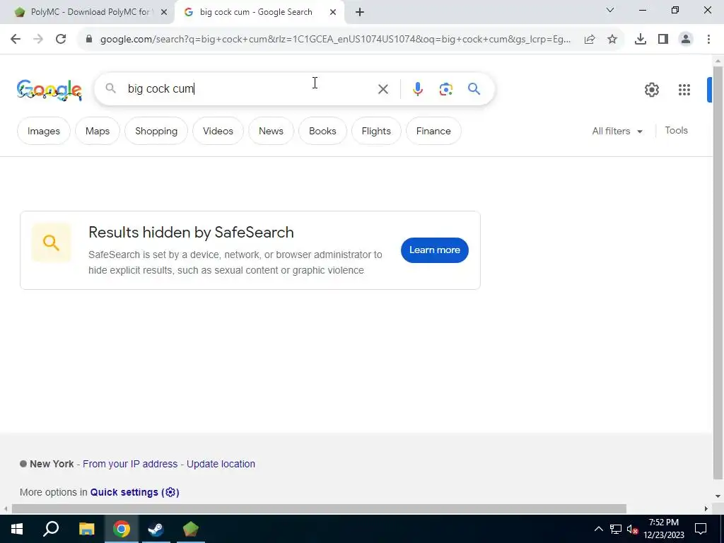Click inside the Google search box
The image size is (724, 543).
(250, 88)
